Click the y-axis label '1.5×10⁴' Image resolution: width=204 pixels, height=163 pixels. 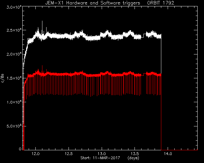coord(14,78)
